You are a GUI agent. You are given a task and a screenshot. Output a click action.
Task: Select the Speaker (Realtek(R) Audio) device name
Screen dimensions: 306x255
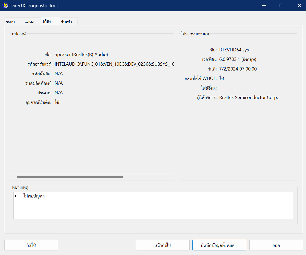point(81,54)
